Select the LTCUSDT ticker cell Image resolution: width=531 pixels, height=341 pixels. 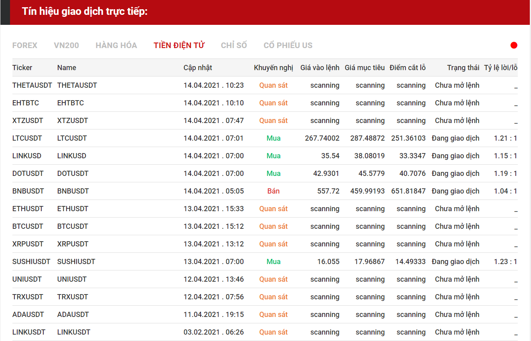click(x=27, y=138)
